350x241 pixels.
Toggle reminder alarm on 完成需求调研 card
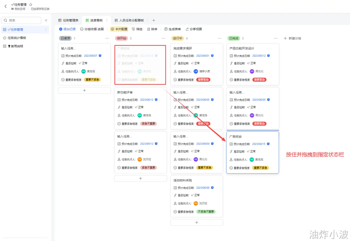pos(212,56)
